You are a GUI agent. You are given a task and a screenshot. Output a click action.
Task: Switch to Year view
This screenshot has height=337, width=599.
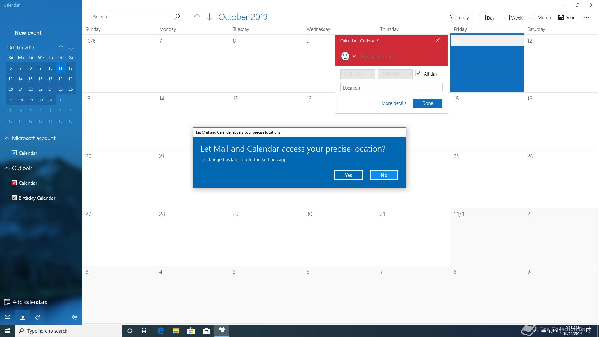567,17
